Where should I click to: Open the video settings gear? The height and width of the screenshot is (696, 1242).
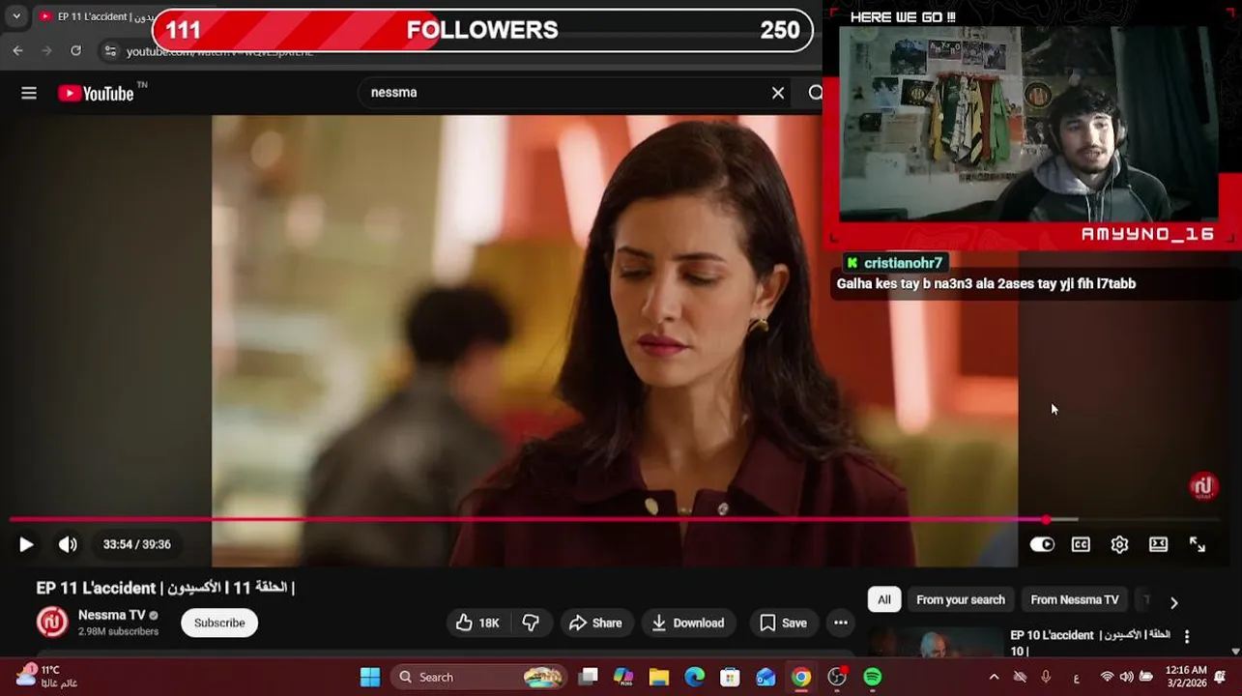[1119, 545]
